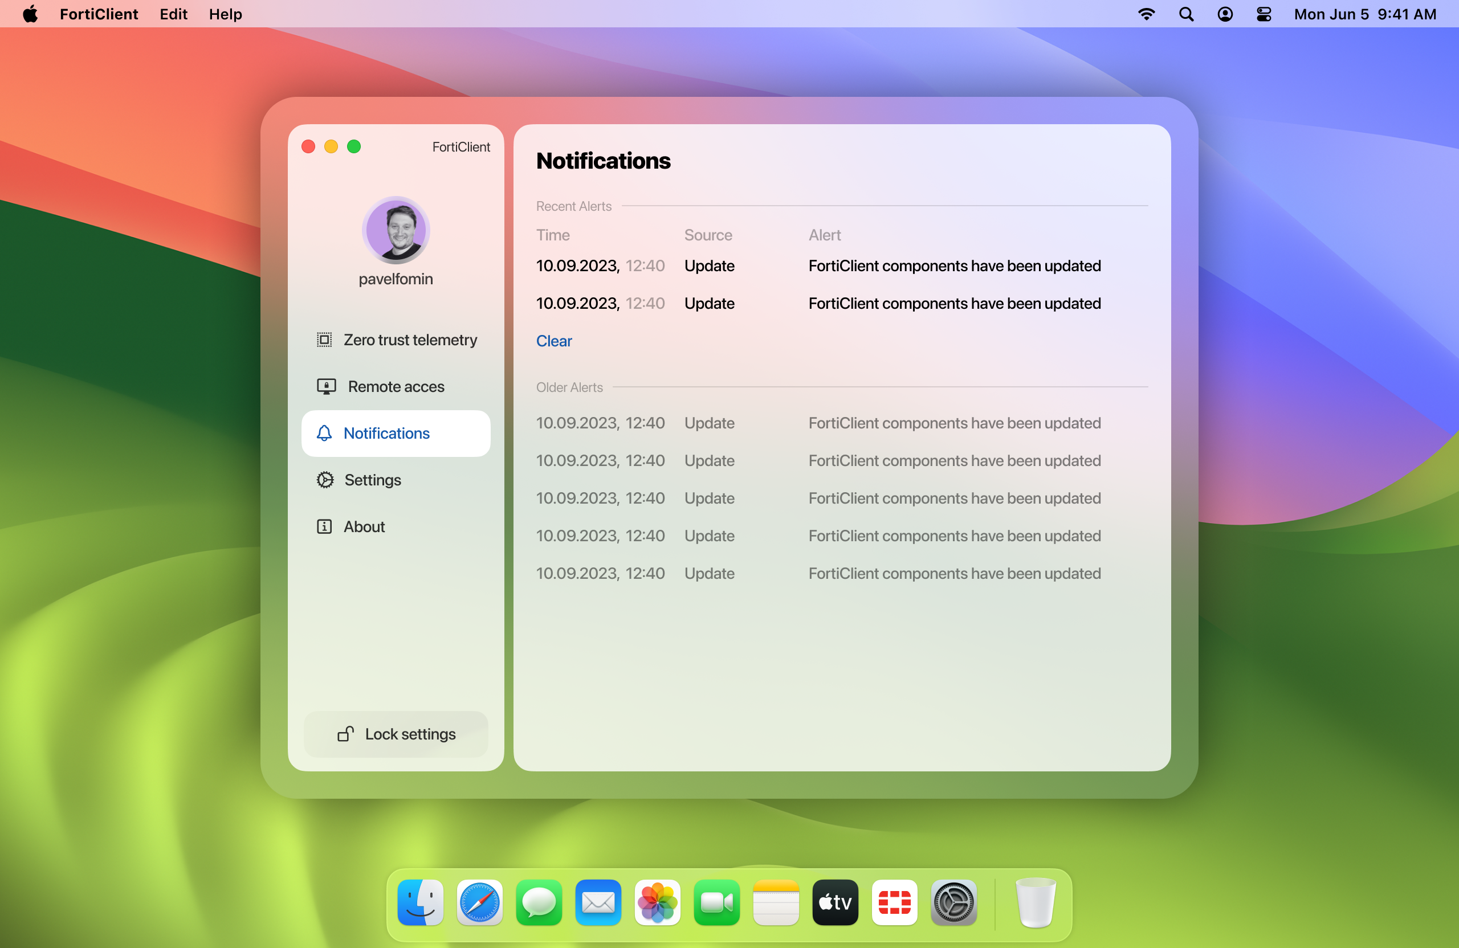Open FortiClient from the Dock
The image size is (1459, 948).
894,902
